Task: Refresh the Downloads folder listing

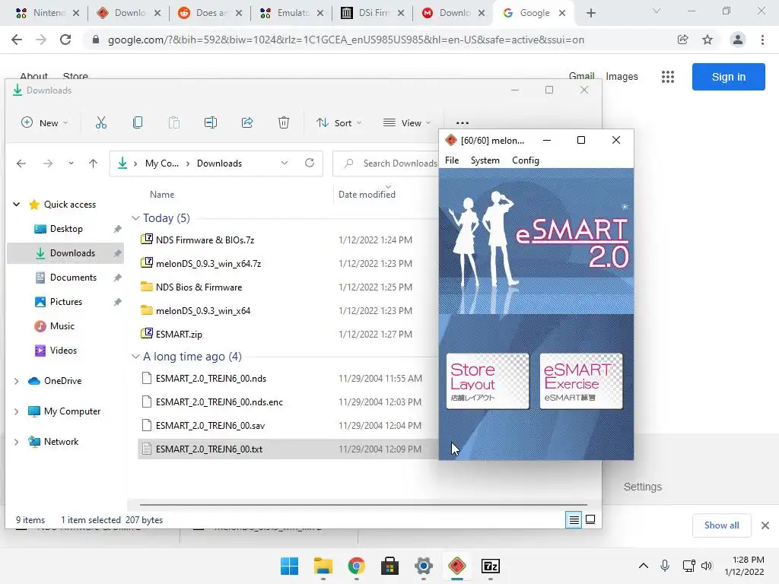Action: [310, 163]
